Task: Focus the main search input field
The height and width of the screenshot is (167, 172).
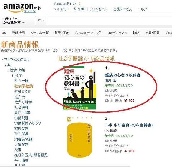Action: pos(109,20)
